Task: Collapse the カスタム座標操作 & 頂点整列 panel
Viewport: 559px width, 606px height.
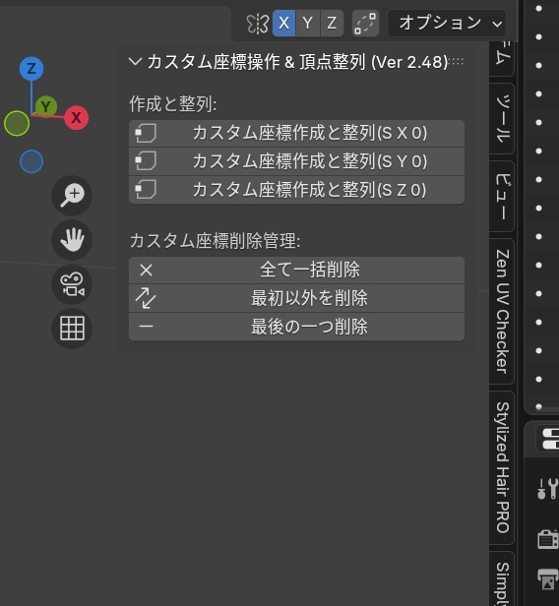Action: coord(135,61)
